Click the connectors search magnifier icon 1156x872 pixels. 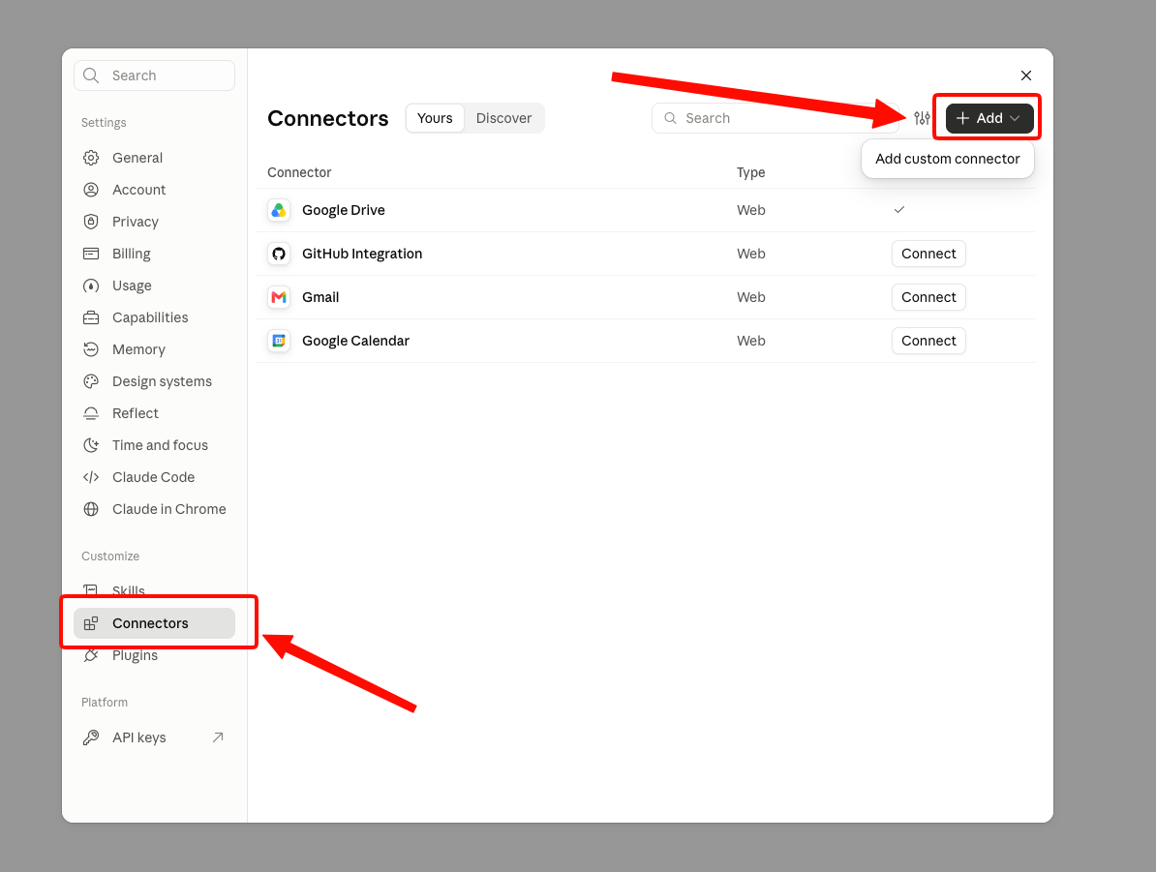pos(670,118)
